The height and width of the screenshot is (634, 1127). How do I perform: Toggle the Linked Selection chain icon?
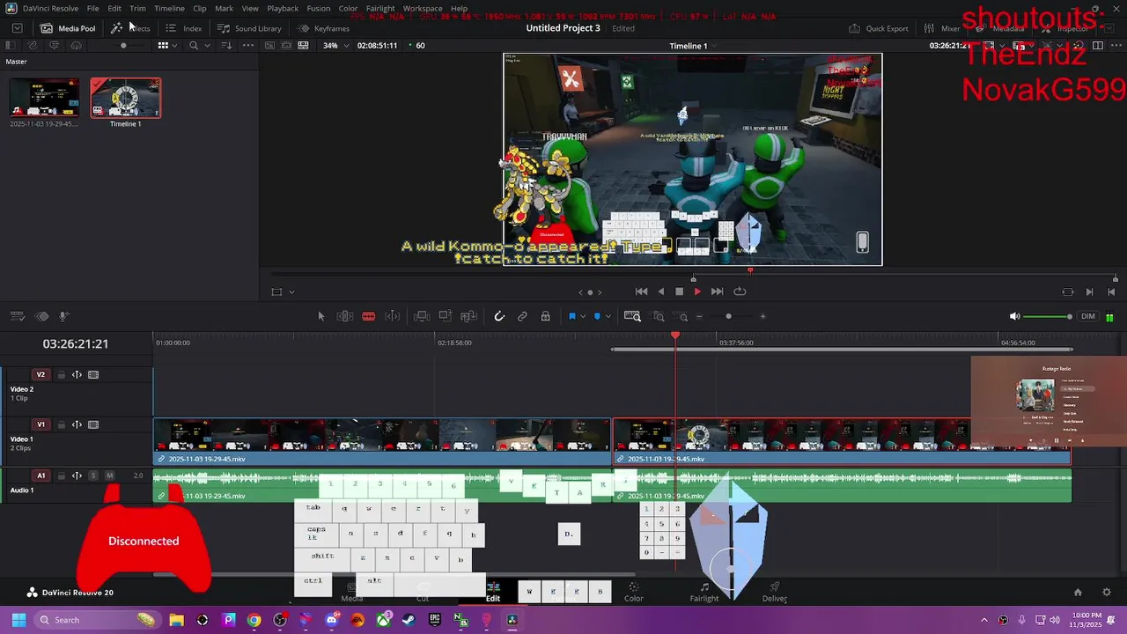point(522,316)
